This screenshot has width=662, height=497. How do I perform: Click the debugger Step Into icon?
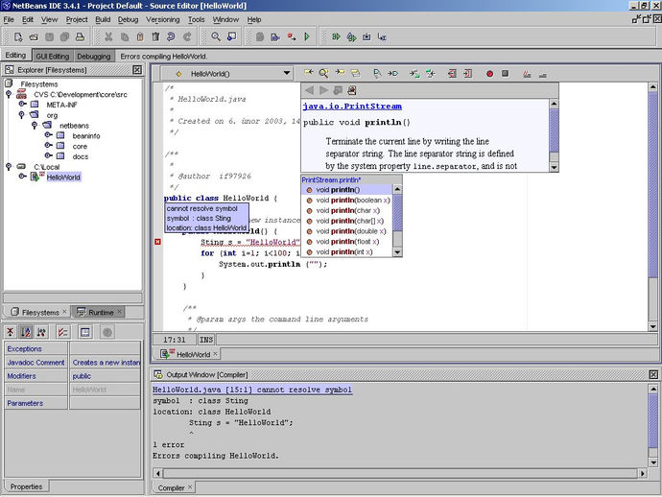click(366, 37)
